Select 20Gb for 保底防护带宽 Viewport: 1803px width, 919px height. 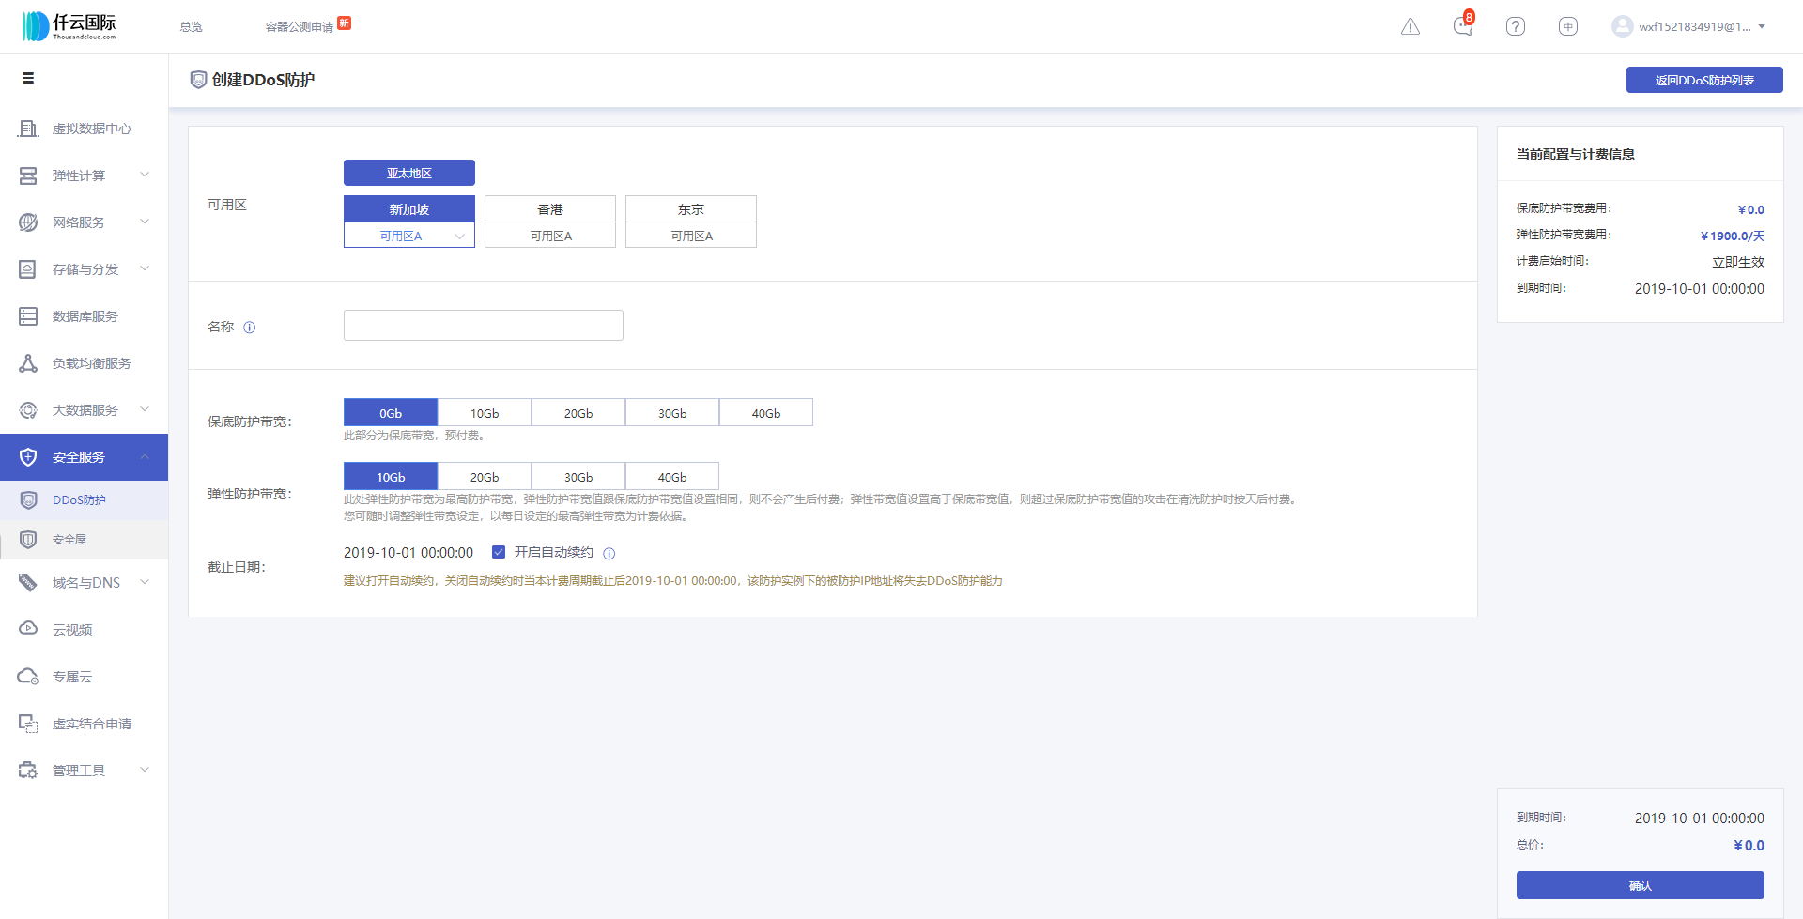point(578,413)
